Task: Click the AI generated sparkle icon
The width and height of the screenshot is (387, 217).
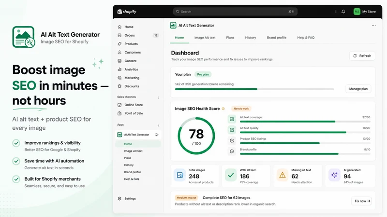Action: pyautogui.click(x=334, y=175)
